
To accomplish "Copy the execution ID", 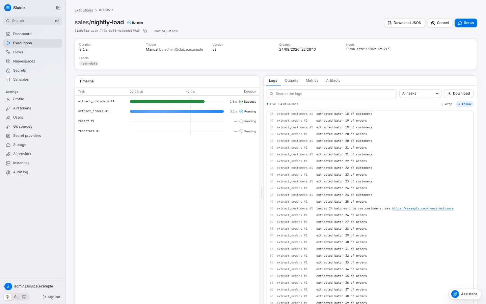I will (145, 31).
